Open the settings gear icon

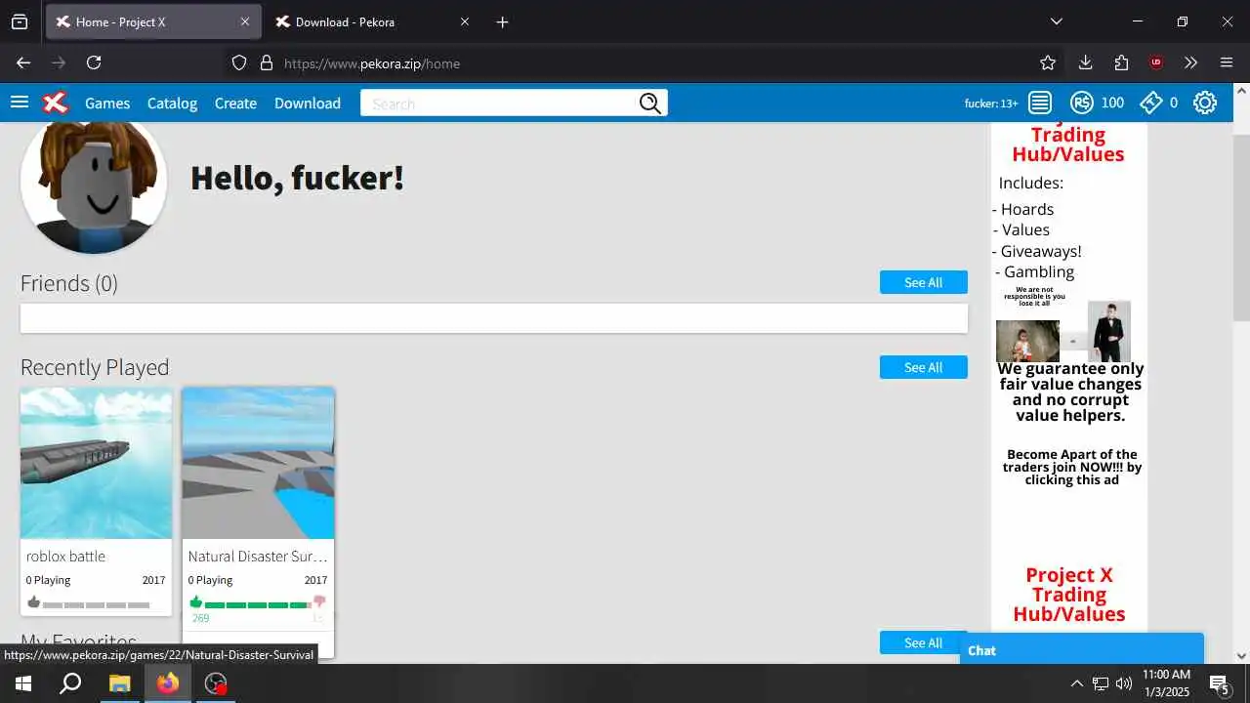[x=1205, y=103]
